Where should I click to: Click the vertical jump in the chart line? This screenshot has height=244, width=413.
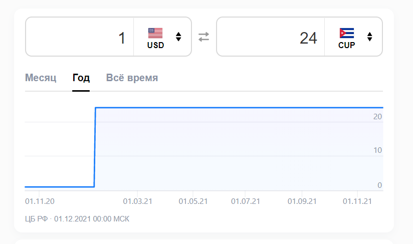(95, 148)
